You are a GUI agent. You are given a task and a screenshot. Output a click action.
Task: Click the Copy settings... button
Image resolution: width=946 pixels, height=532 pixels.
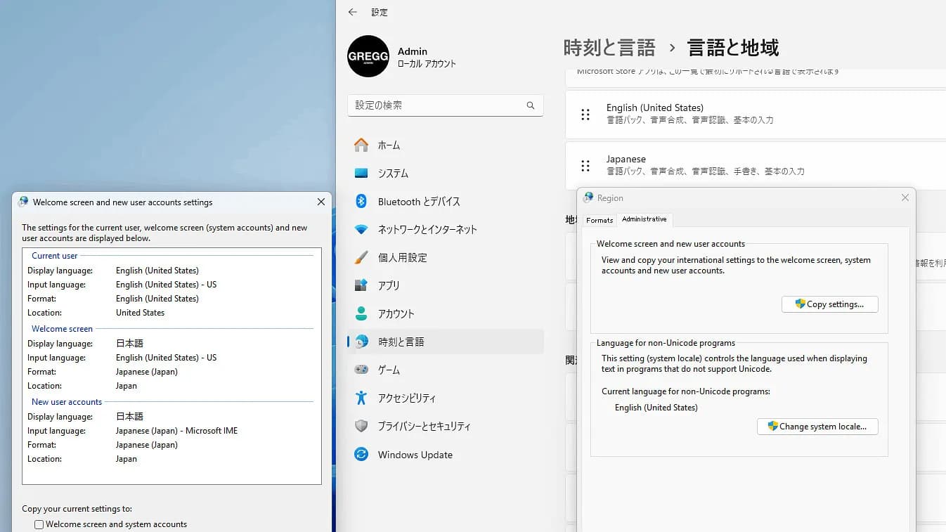click(830, 304)
